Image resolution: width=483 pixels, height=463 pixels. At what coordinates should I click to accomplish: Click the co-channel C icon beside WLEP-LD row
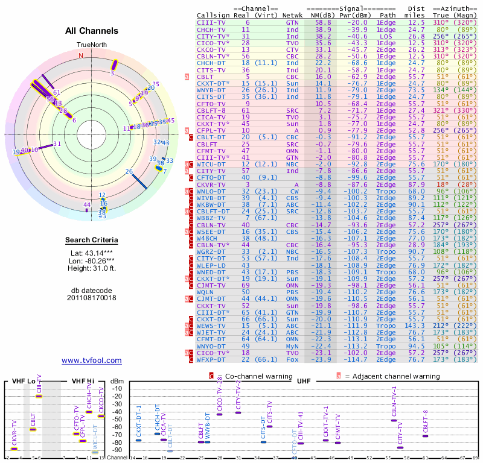191,265
